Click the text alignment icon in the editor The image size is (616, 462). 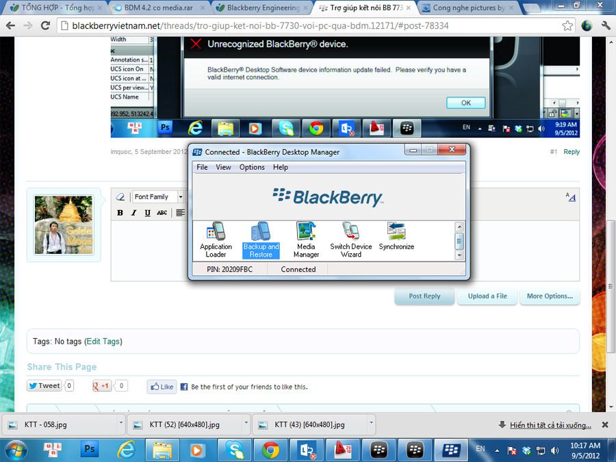(x=180, y=213)
